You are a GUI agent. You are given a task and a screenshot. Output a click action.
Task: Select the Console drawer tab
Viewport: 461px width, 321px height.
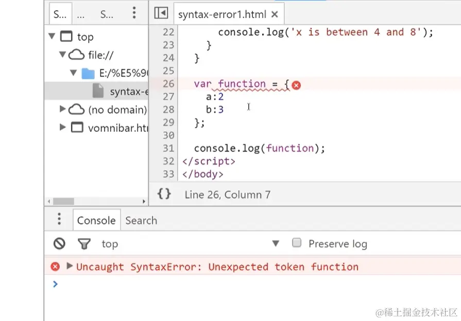pos(96,221)
